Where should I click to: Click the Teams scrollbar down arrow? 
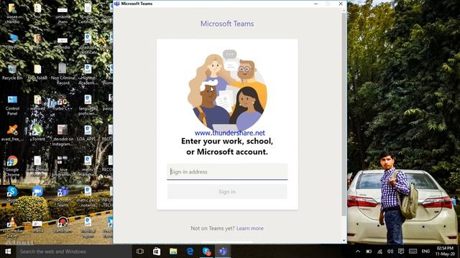click(344, 241)
